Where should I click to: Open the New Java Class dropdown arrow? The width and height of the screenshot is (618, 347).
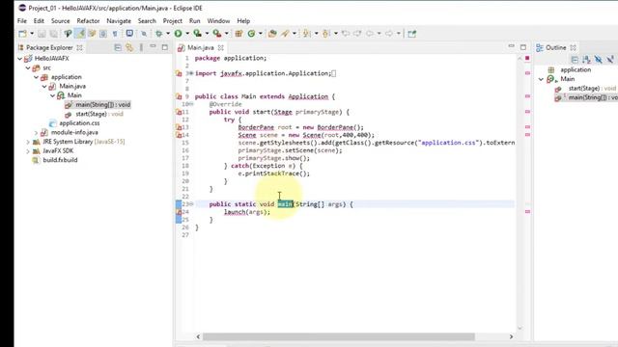[260, 34]
